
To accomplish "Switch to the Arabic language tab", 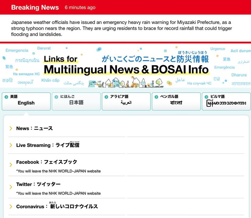I will pos(126,101).
